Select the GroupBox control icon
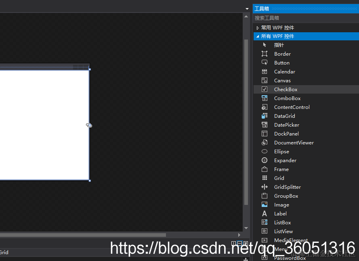This screenshot has width=359, height=261. tap(265, 196)
